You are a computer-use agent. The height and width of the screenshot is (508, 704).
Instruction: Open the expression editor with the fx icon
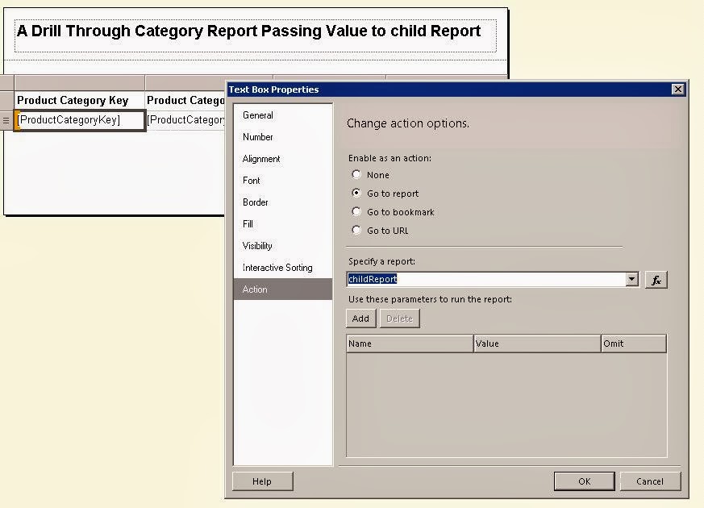[657, 279]
